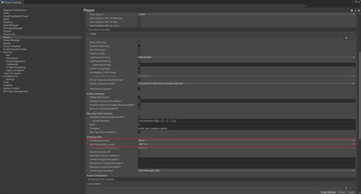Open the Player settings help icon

click(352, 10)
